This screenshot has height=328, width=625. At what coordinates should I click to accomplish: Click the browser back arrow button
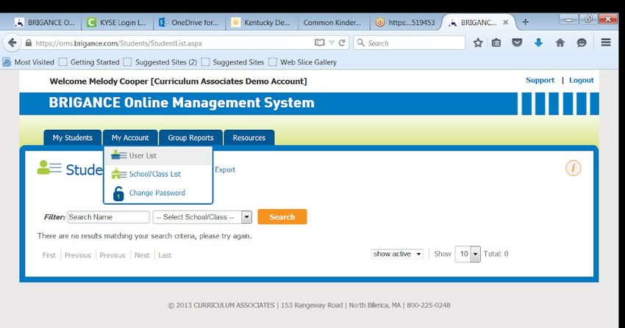(12, 43)
